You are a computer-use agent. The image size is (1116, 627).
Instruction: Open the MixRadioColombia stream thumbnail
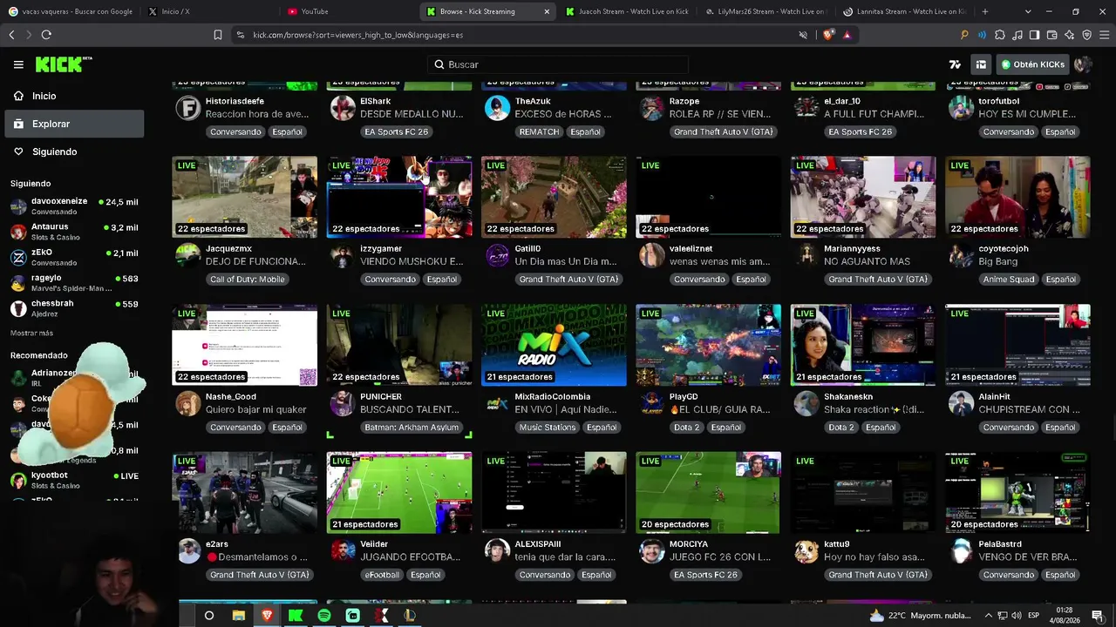(x=554, y=345)
